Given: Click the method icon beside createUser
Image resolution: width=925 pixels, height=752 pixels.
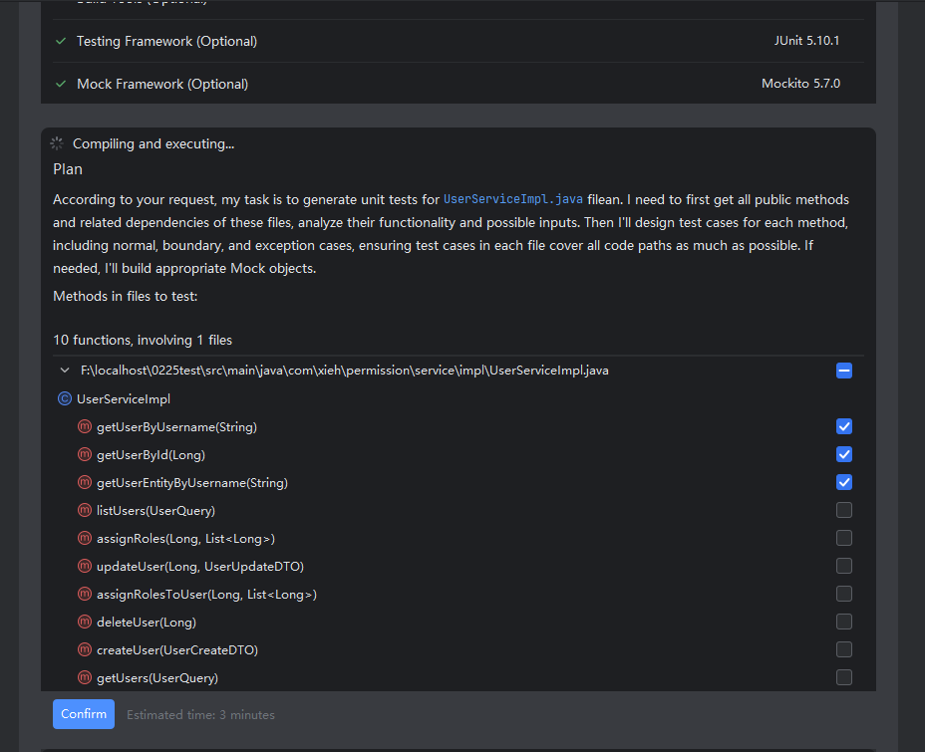Looking at the screenshot, I should (x=85, y=650).
